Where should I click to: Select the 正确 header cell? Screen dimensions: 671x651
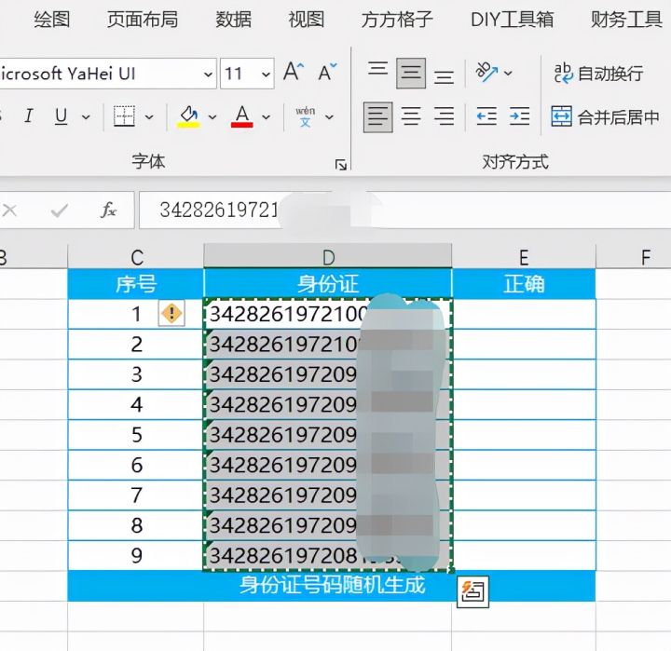(524, 283)
